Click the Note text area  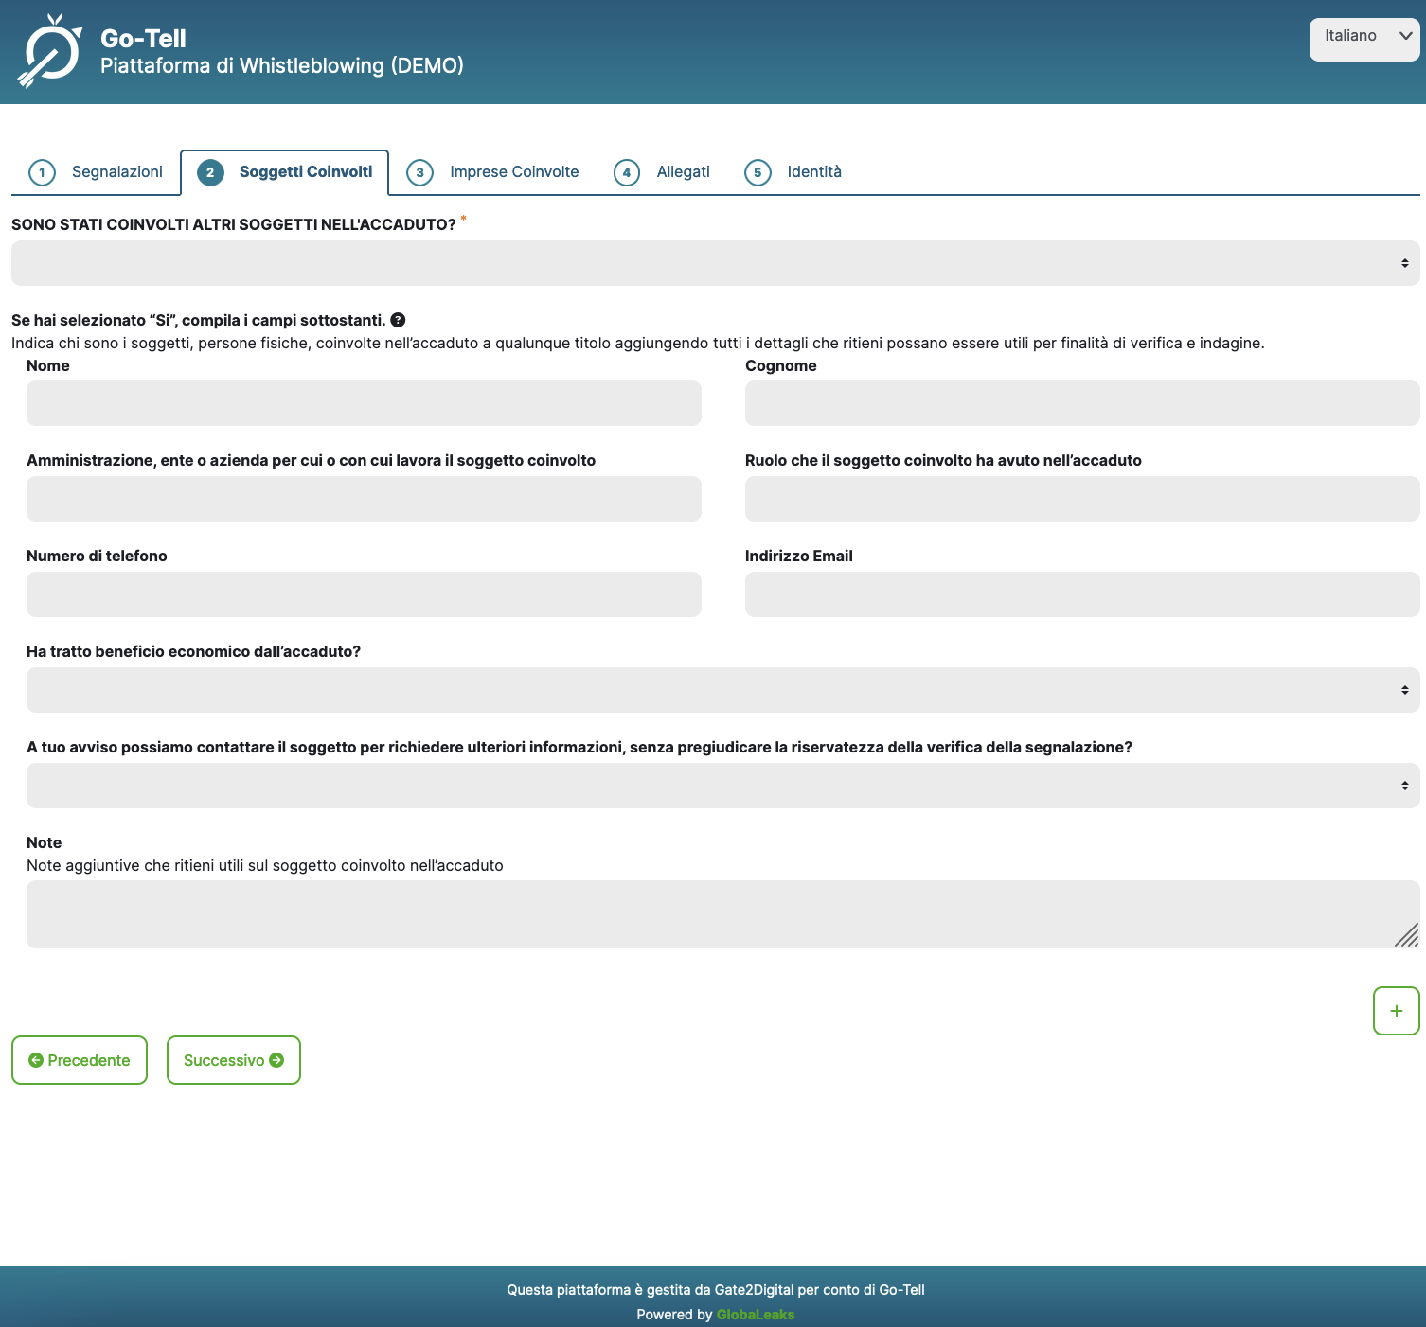pos(713,913)
